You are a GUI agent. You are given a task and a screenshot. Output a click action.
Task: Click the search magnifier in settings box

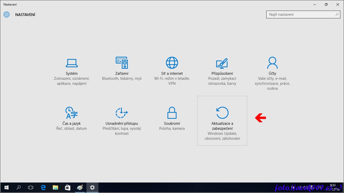pyautogui.click(x=337, y=14)
